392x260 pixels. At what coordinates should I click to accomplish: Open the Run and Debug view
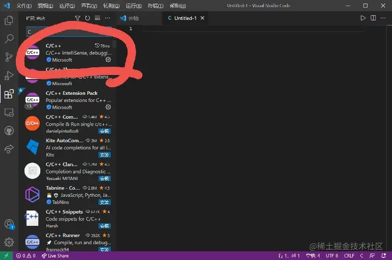(x=9, y=75)
